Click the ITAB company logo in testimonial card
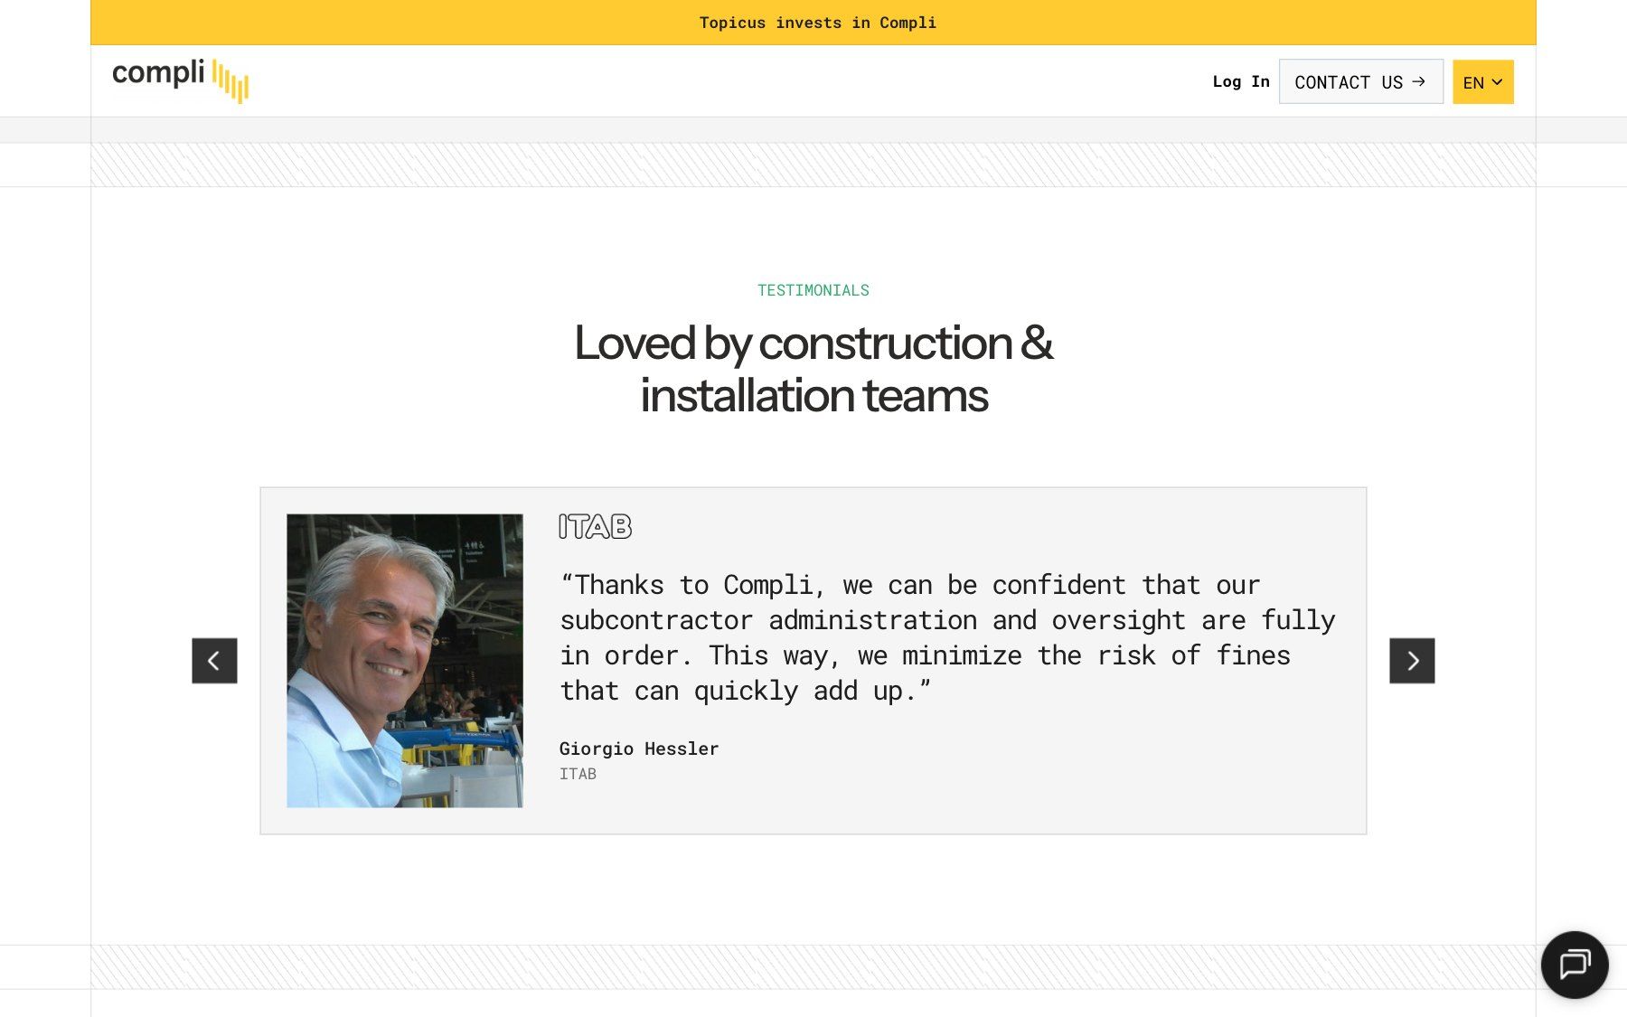1627x1017 pixels. [x=595, y=526]
